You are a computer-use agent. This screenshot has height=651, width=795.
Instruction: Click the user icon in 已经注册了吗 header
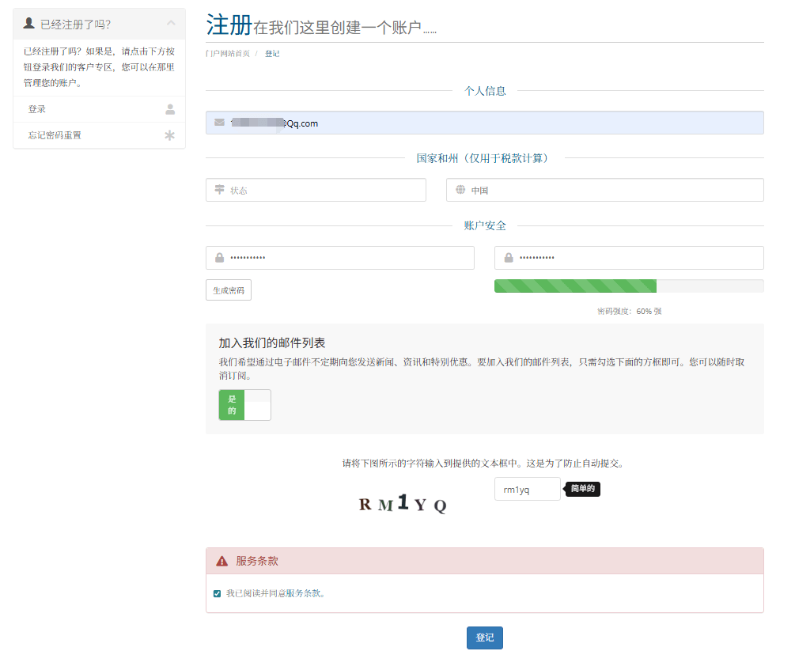(x=29, y=24)
